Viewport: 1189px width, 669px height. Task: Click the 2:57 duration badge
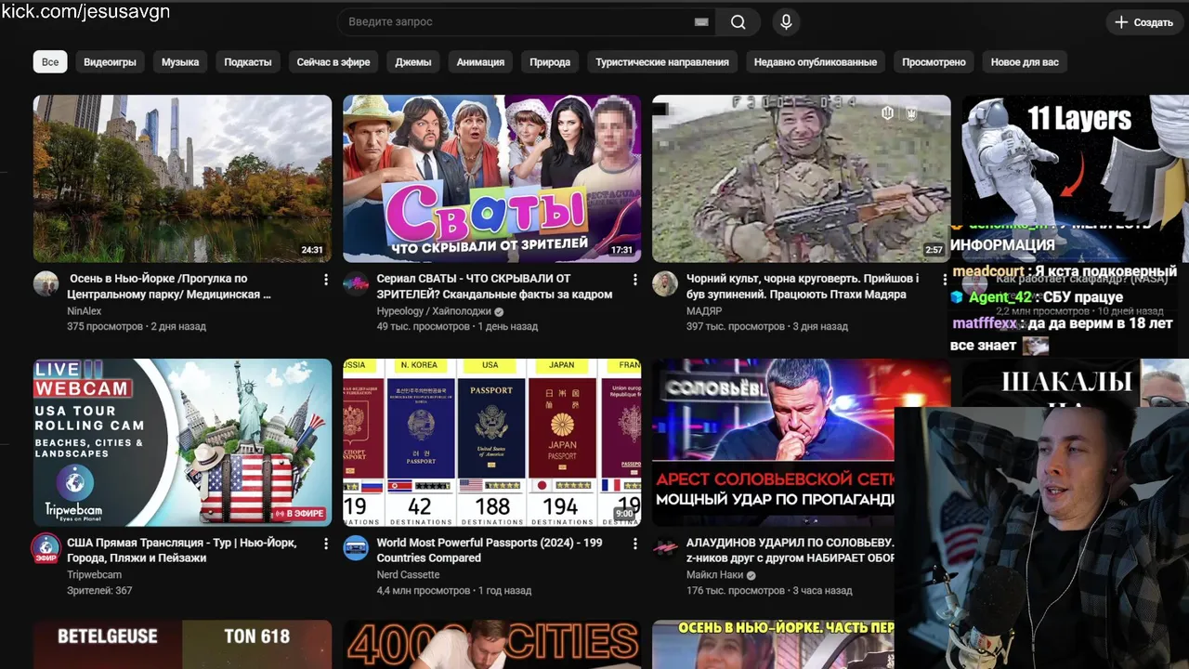click(x=934, y=250)
